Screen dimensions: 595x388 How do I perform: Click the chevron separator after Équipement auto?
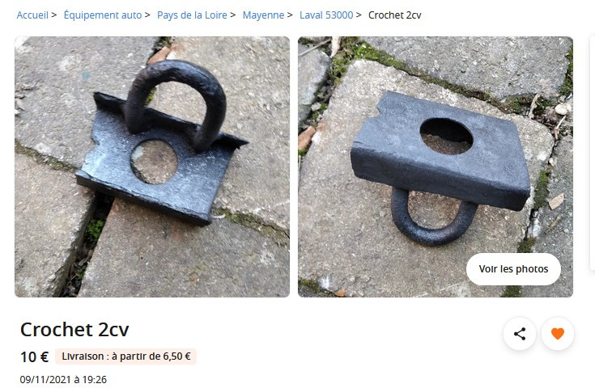pos(147,15)
